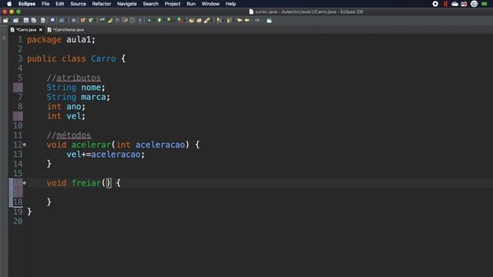
Task: Open the Refactor menu
Action: click(x=102, y=4)
